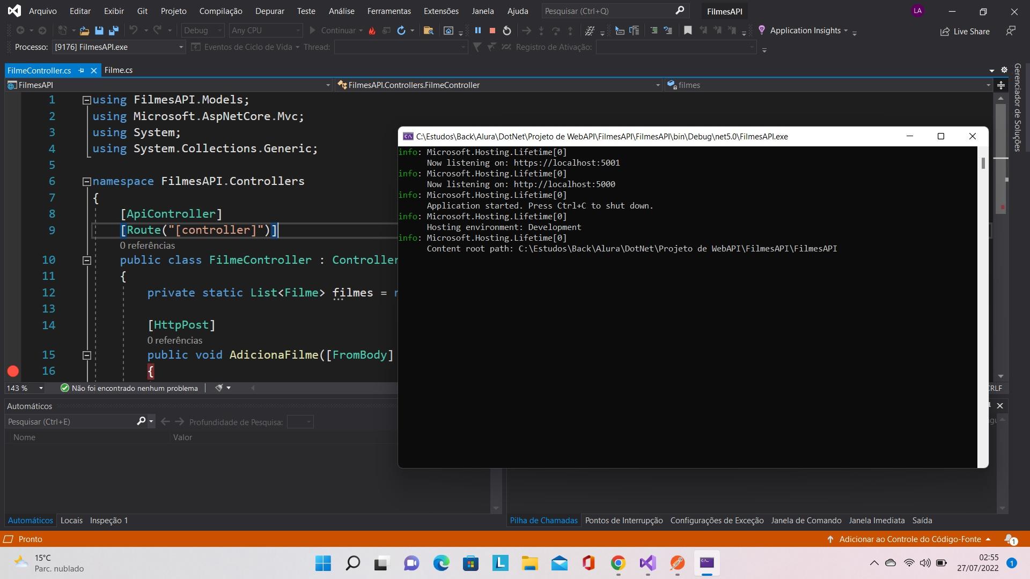Screen dimensions: 1030x579
Task: Click the taskbar volume speaker icon
Action: coord(925,563)
